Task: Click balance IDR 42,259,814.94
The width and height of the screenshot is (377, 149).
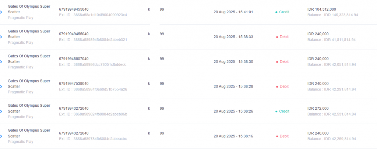Action: click(x=332, y=139)
